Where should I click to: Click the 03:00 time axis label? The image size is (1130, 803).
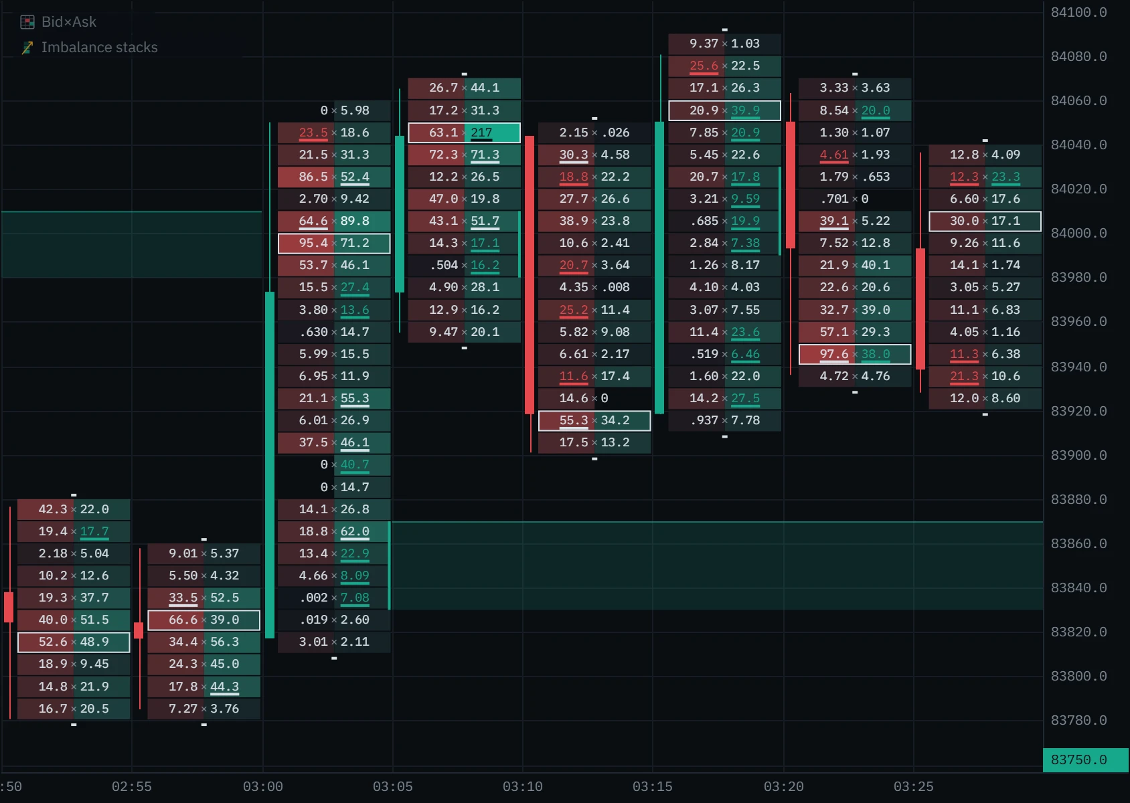pyautogui.click(x=263, y=786)
